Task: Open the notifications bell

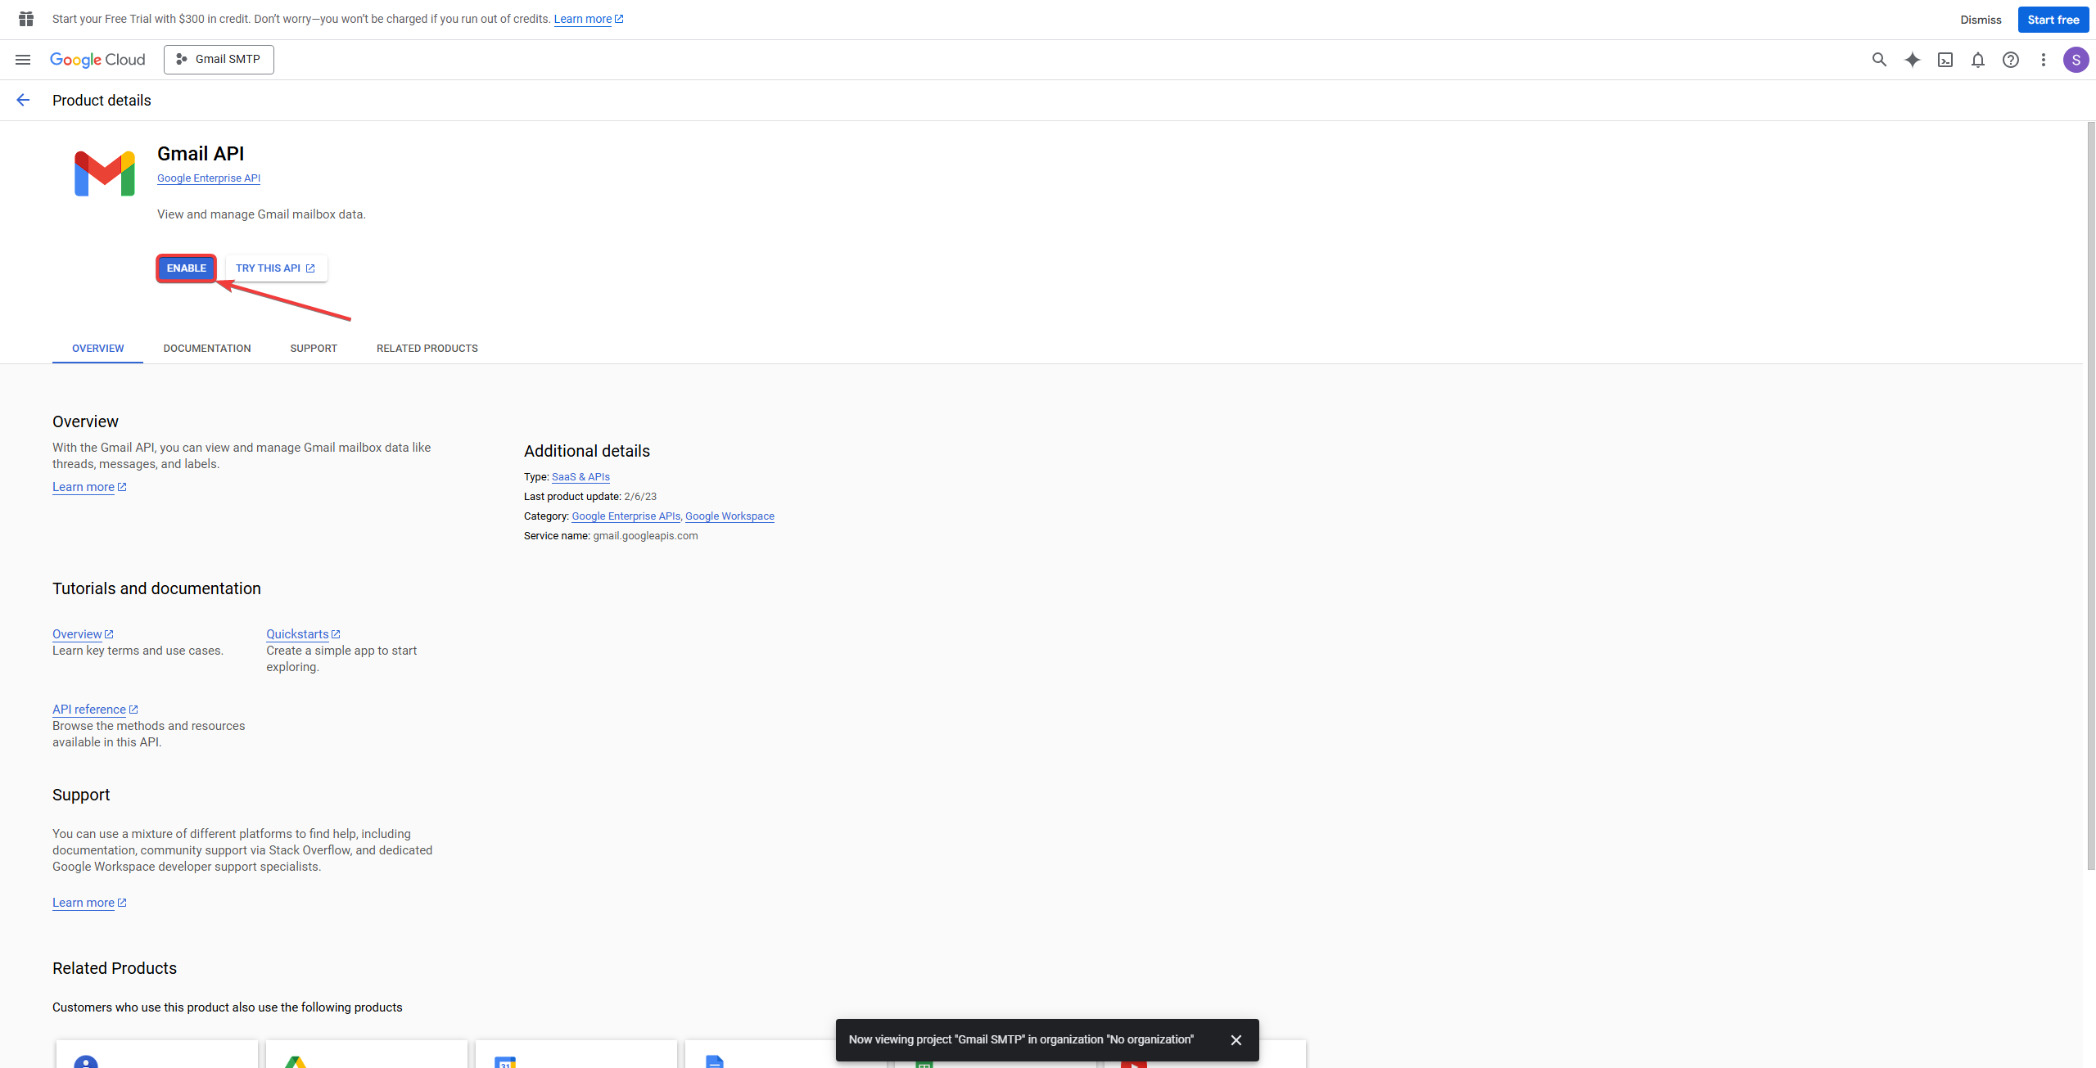Action: click(1977, 60)
